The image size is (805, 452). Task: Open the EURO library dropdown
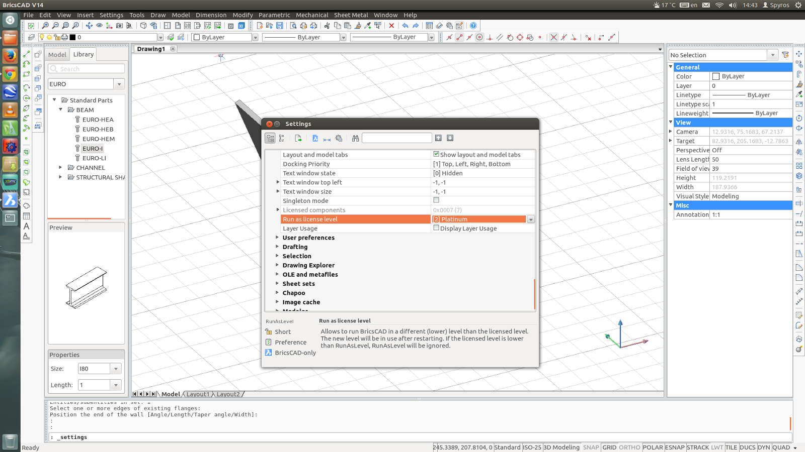[x=119, y=84]
